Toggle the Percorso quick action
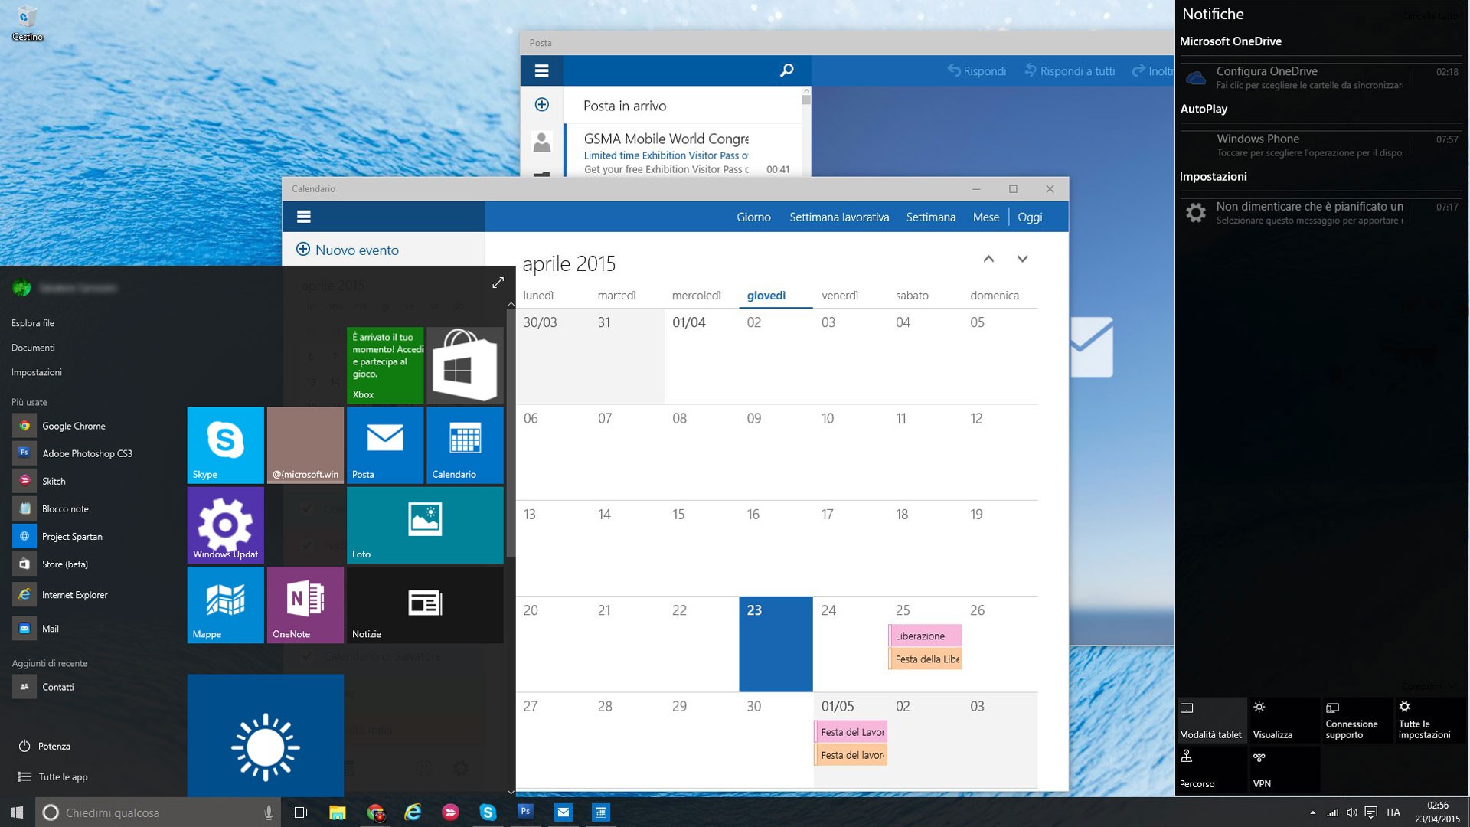Screen dimensions: 1470x827 [1211, 769]
